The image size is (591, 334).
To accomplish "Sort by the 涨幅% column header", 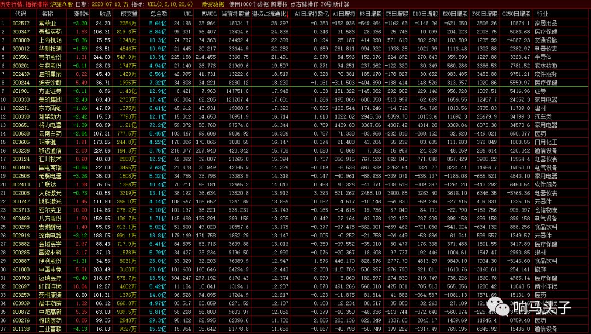I will point(81,14).
